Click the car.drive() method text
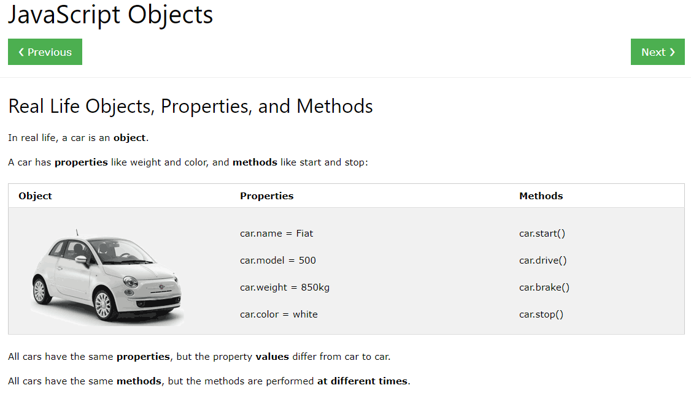Screen dimensions: 691x396 [x=543, y=260]
